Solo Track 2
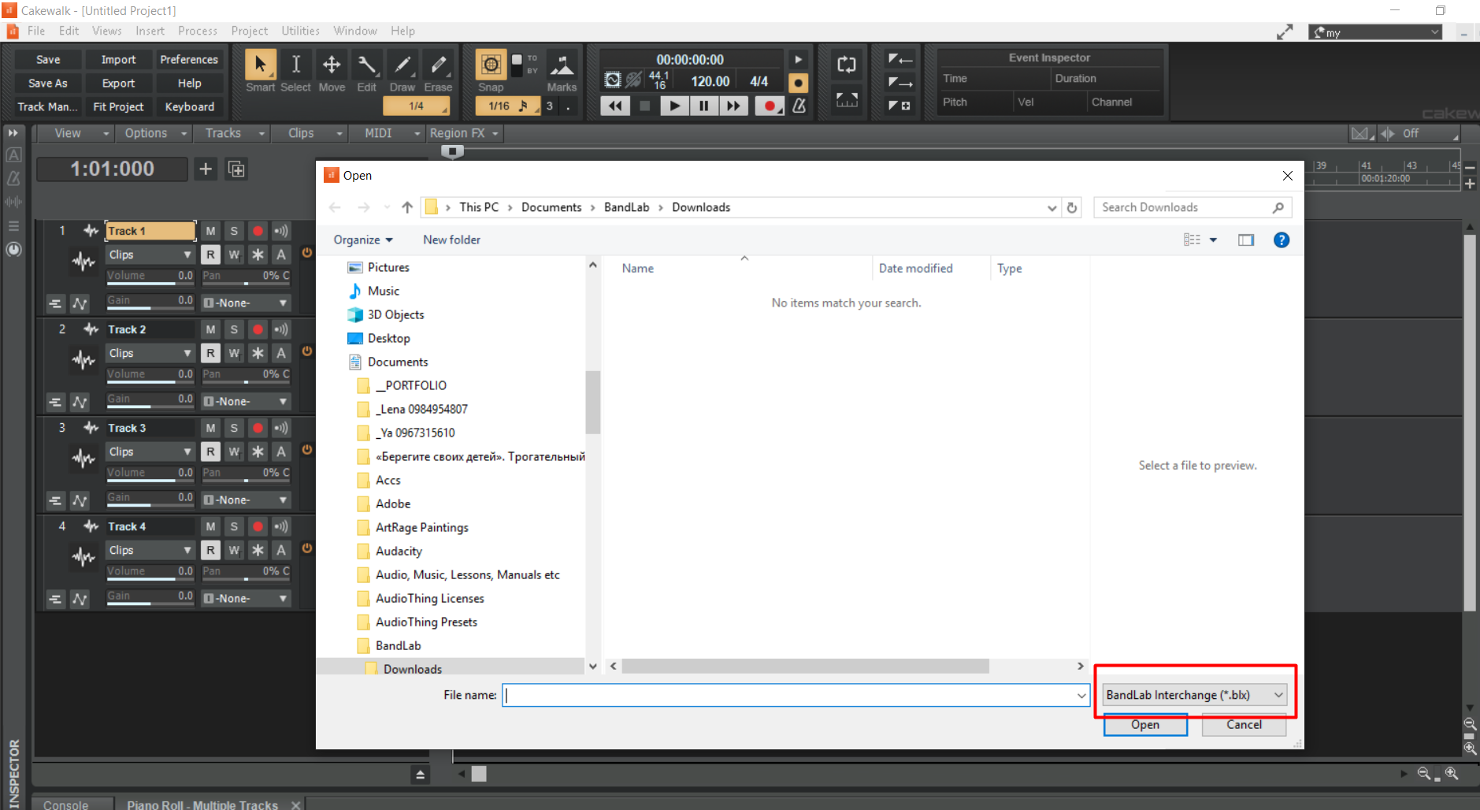This screenshot has height=810, width=1480. coord(234,329)
